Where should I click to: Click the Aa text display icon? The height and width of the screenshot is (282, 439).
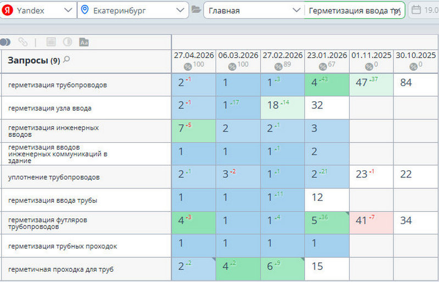click(x=84, y=42)
